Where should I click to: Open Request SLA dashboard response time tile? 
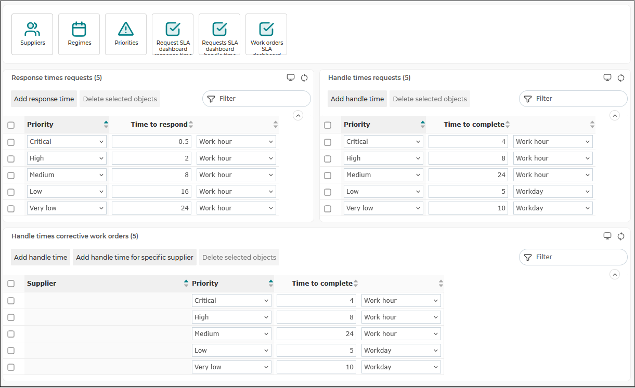tap(173, 34)
